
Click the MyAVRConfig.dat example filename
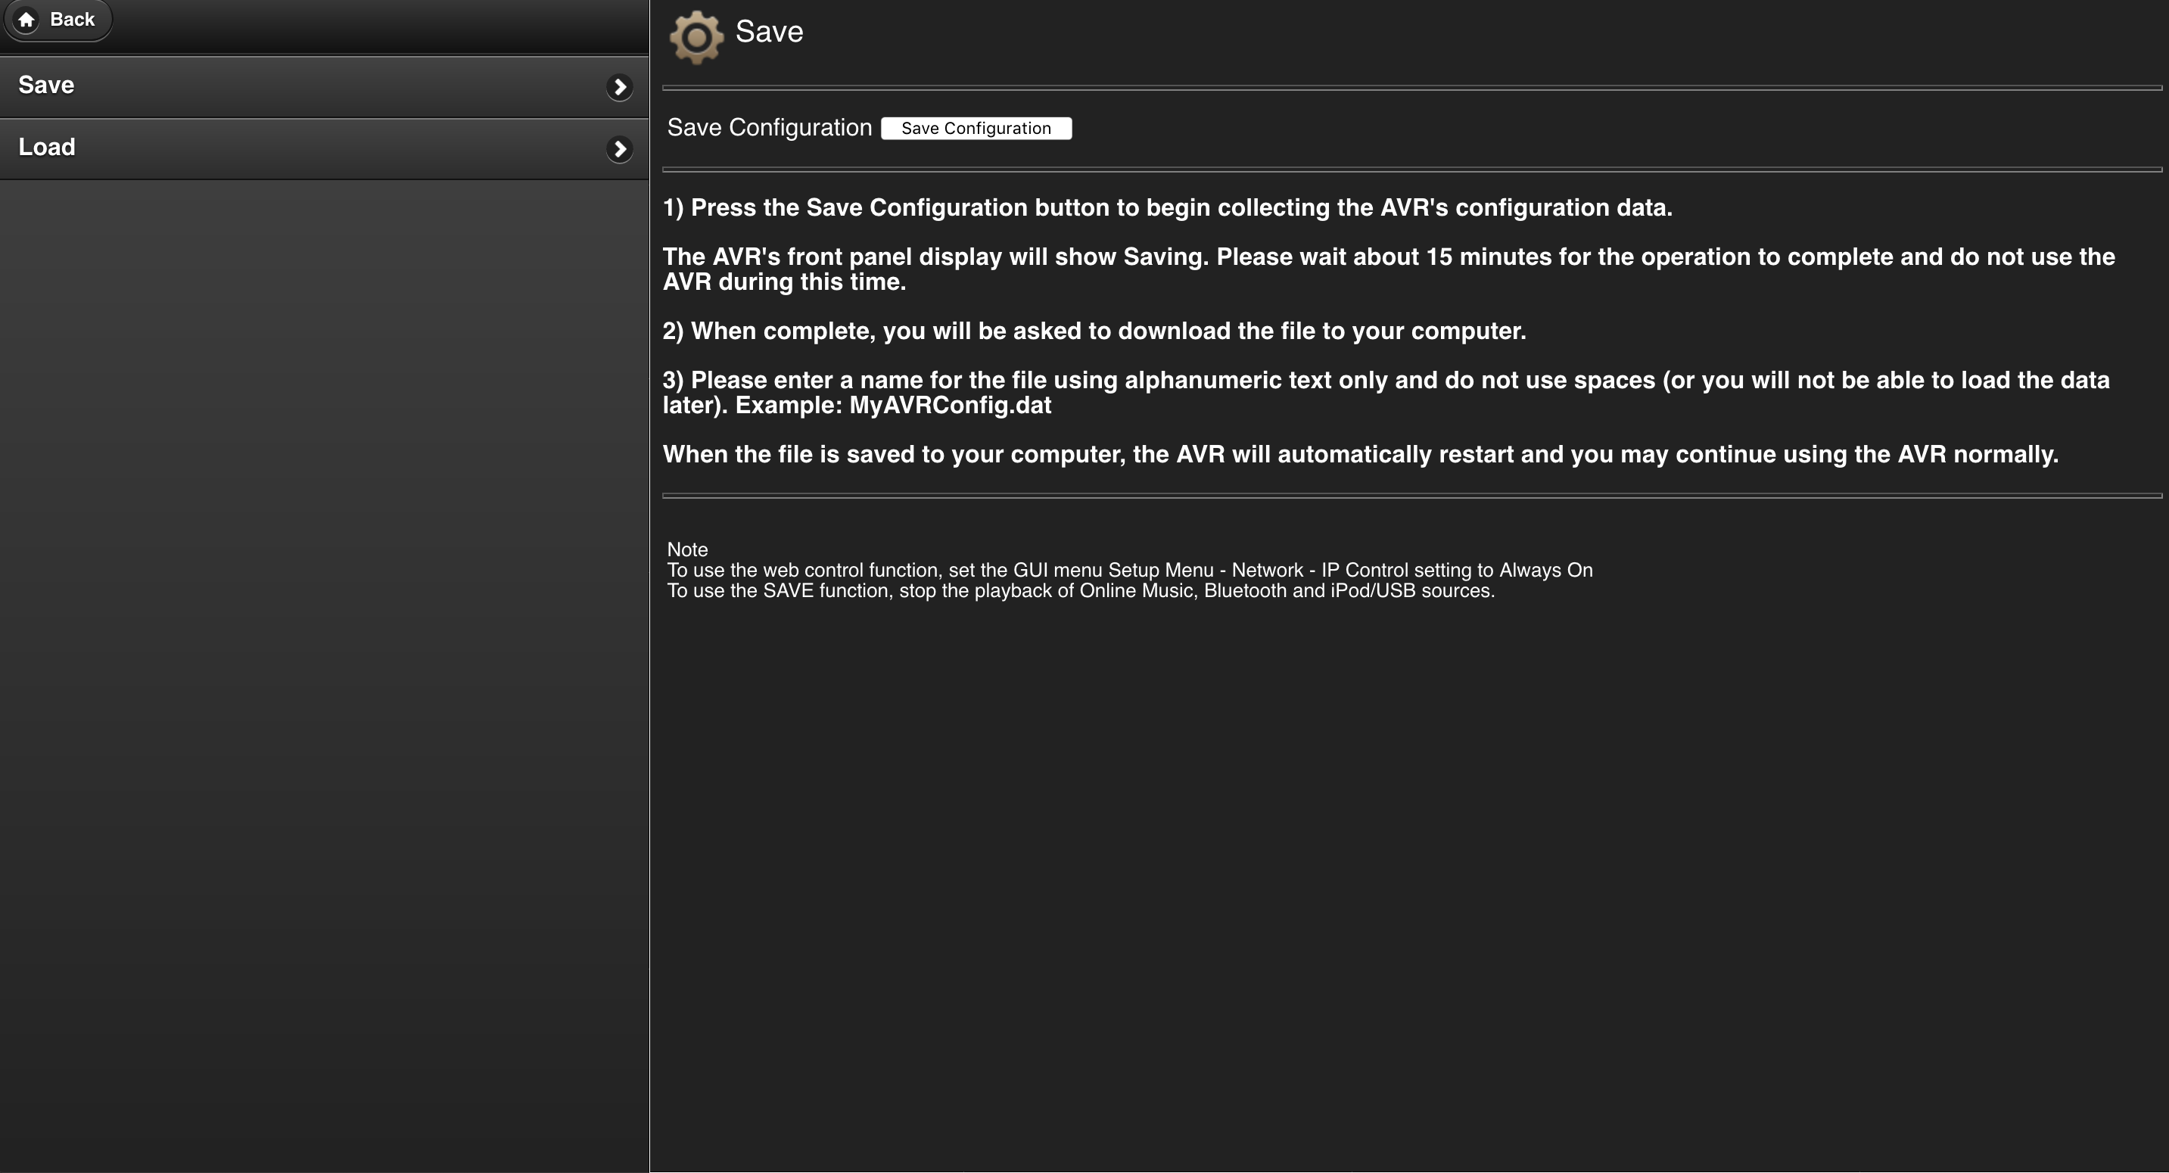point(950,406)
